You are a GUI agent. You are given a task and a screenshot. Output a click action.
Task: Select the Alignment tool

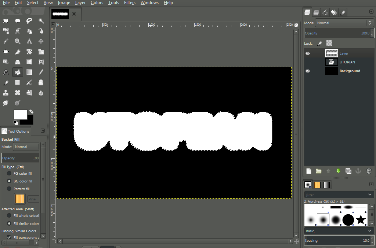point(6,52)
